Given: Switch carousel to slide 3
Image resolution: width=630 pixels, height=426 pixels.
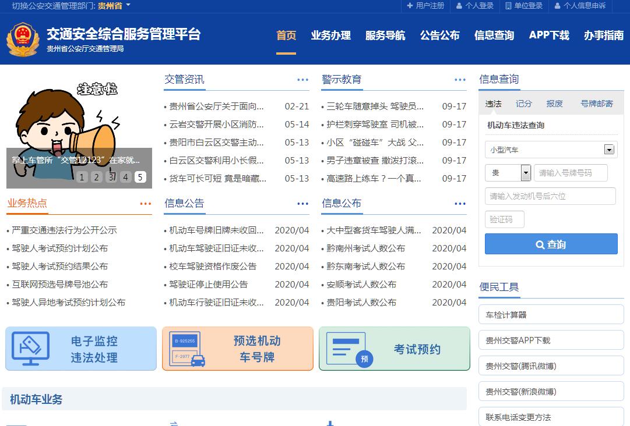Looking at the screenshot, I should pyautogui.click(x=111, y=177).
